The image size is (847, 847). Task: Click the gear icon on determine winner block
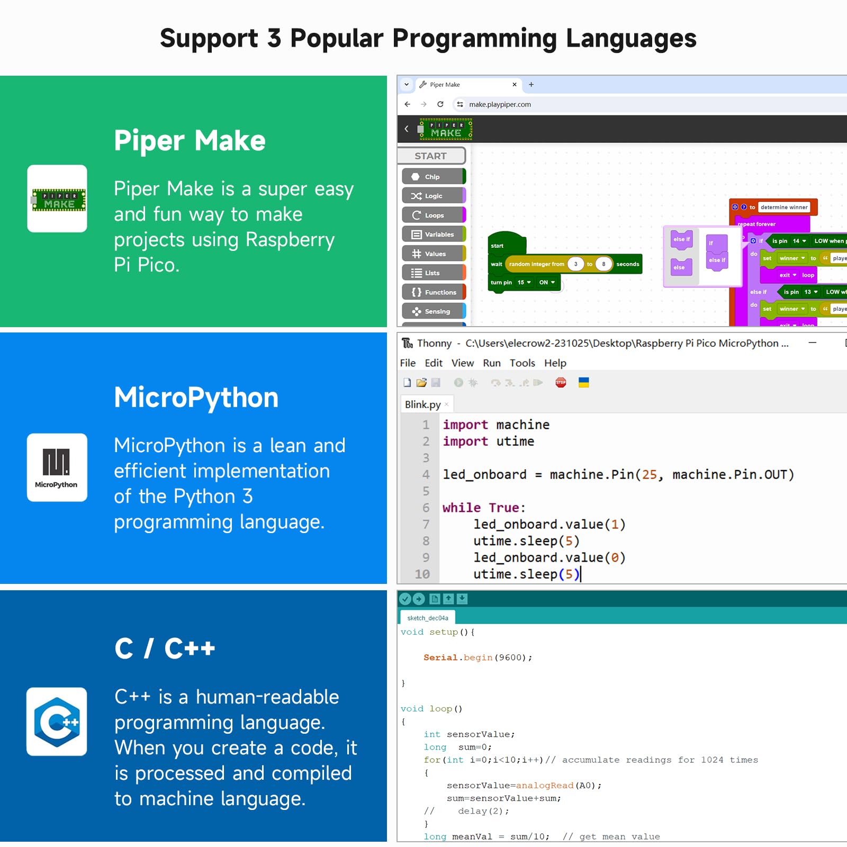click(735, 207)
